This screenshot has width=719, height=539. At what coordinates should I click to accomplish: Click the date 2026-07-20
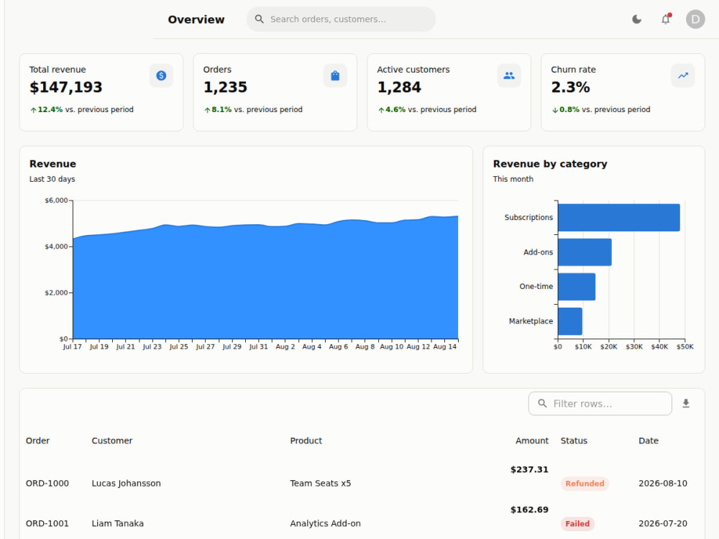click(x=663, y=523)
